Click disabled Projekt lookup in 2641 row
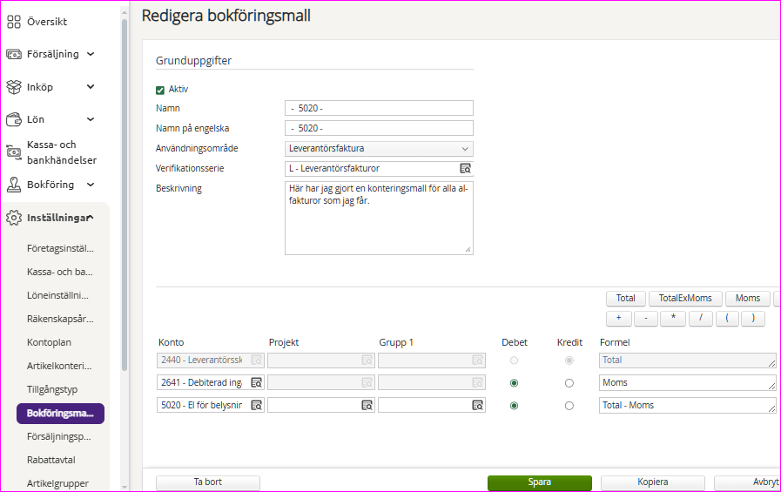The height and width of the screenshot is (492, 781). pyautogui.click(x=367, y=382)
